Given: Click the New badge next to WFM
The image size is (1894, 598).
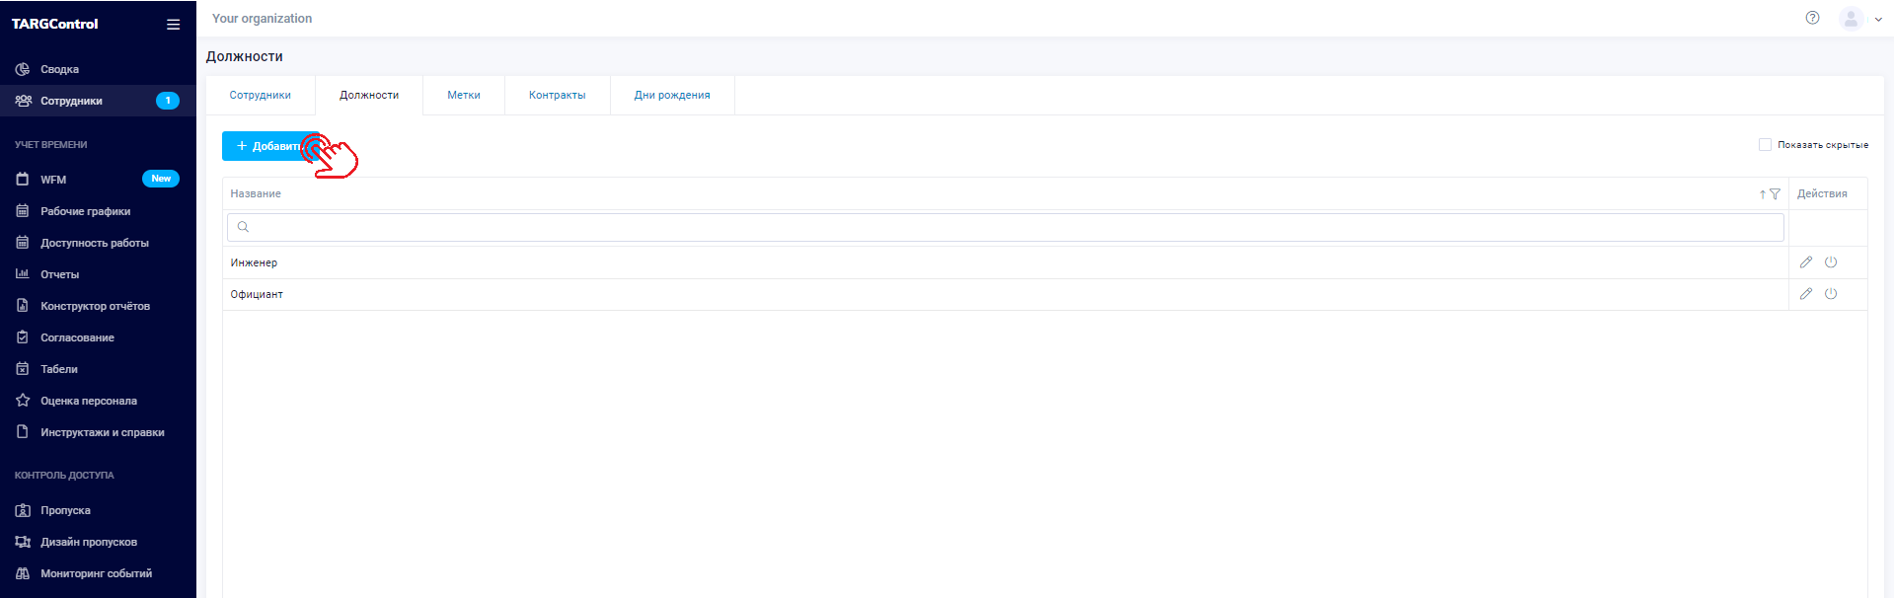Looking at the screenshot, I should 161,179.
